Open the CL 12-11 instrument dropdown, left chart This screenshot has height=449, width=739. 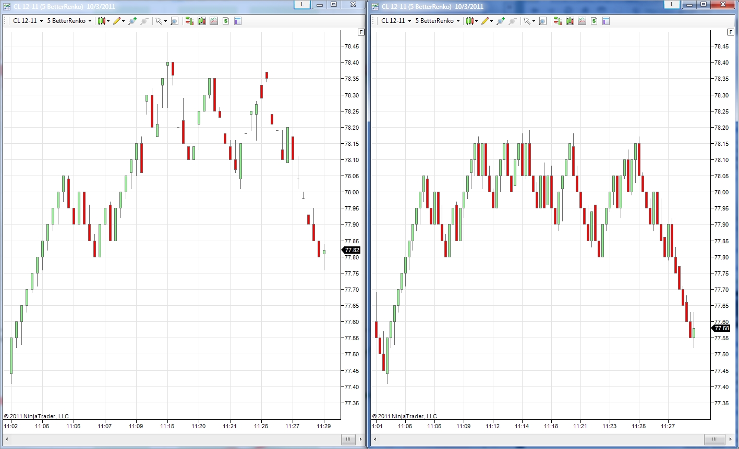click(27, 21)
